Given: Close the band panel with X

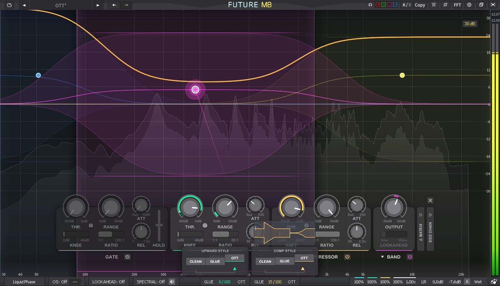Looking at the screenshot, I should (430, 200).
